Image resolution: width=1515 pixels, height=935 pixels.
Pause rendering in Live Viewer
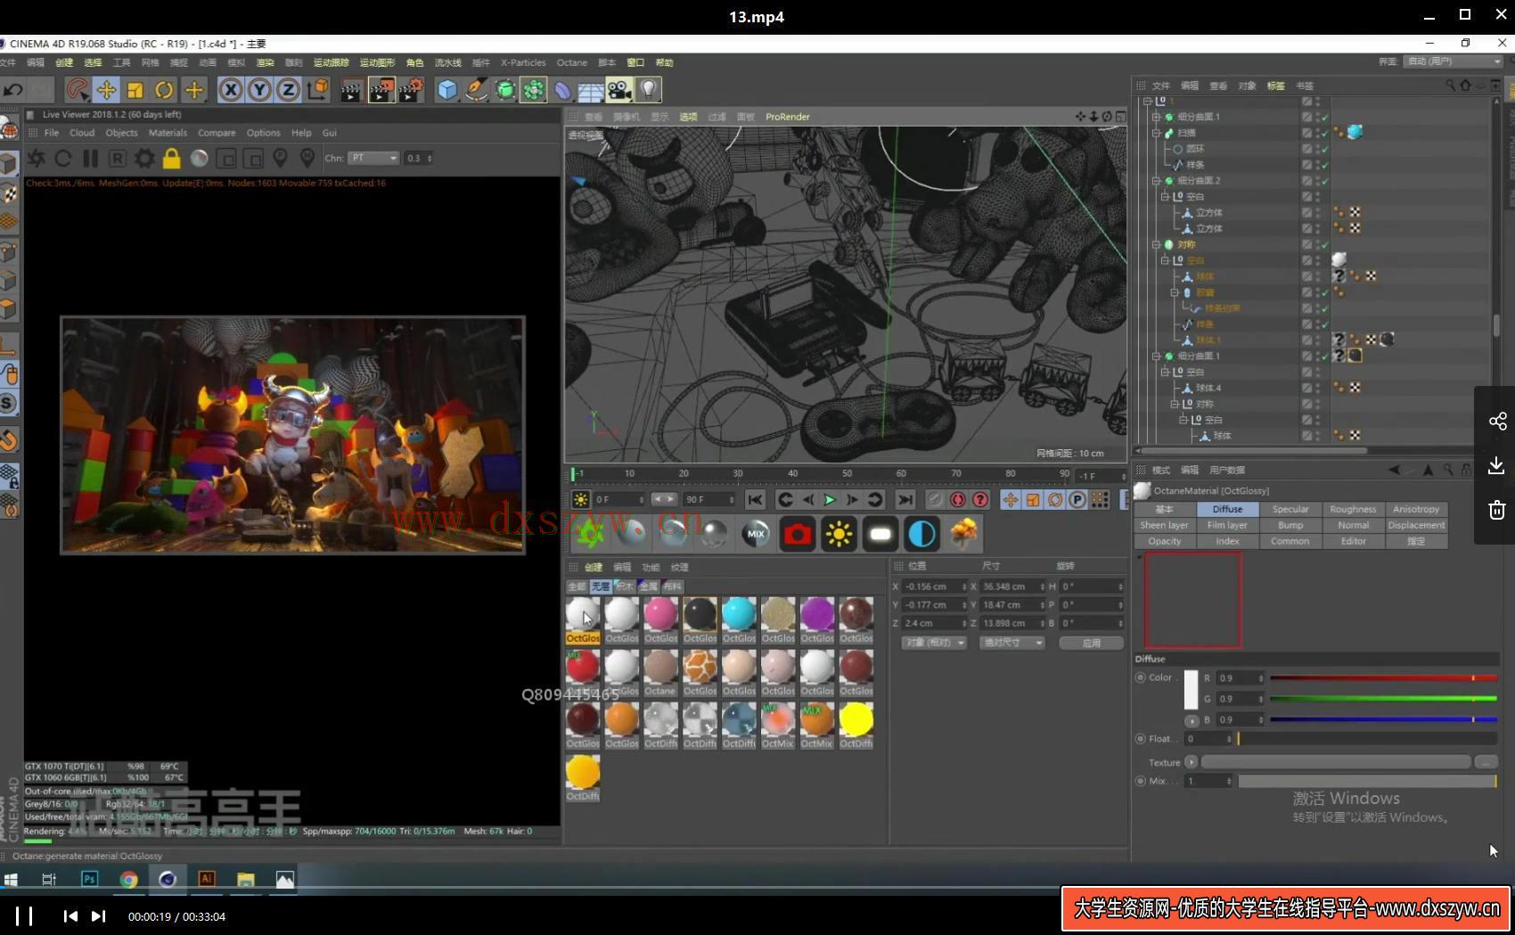coord(90,158)
